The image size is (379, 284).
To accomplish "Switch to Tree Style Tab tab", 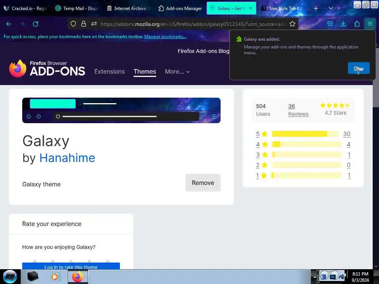I will pos(282,9).
